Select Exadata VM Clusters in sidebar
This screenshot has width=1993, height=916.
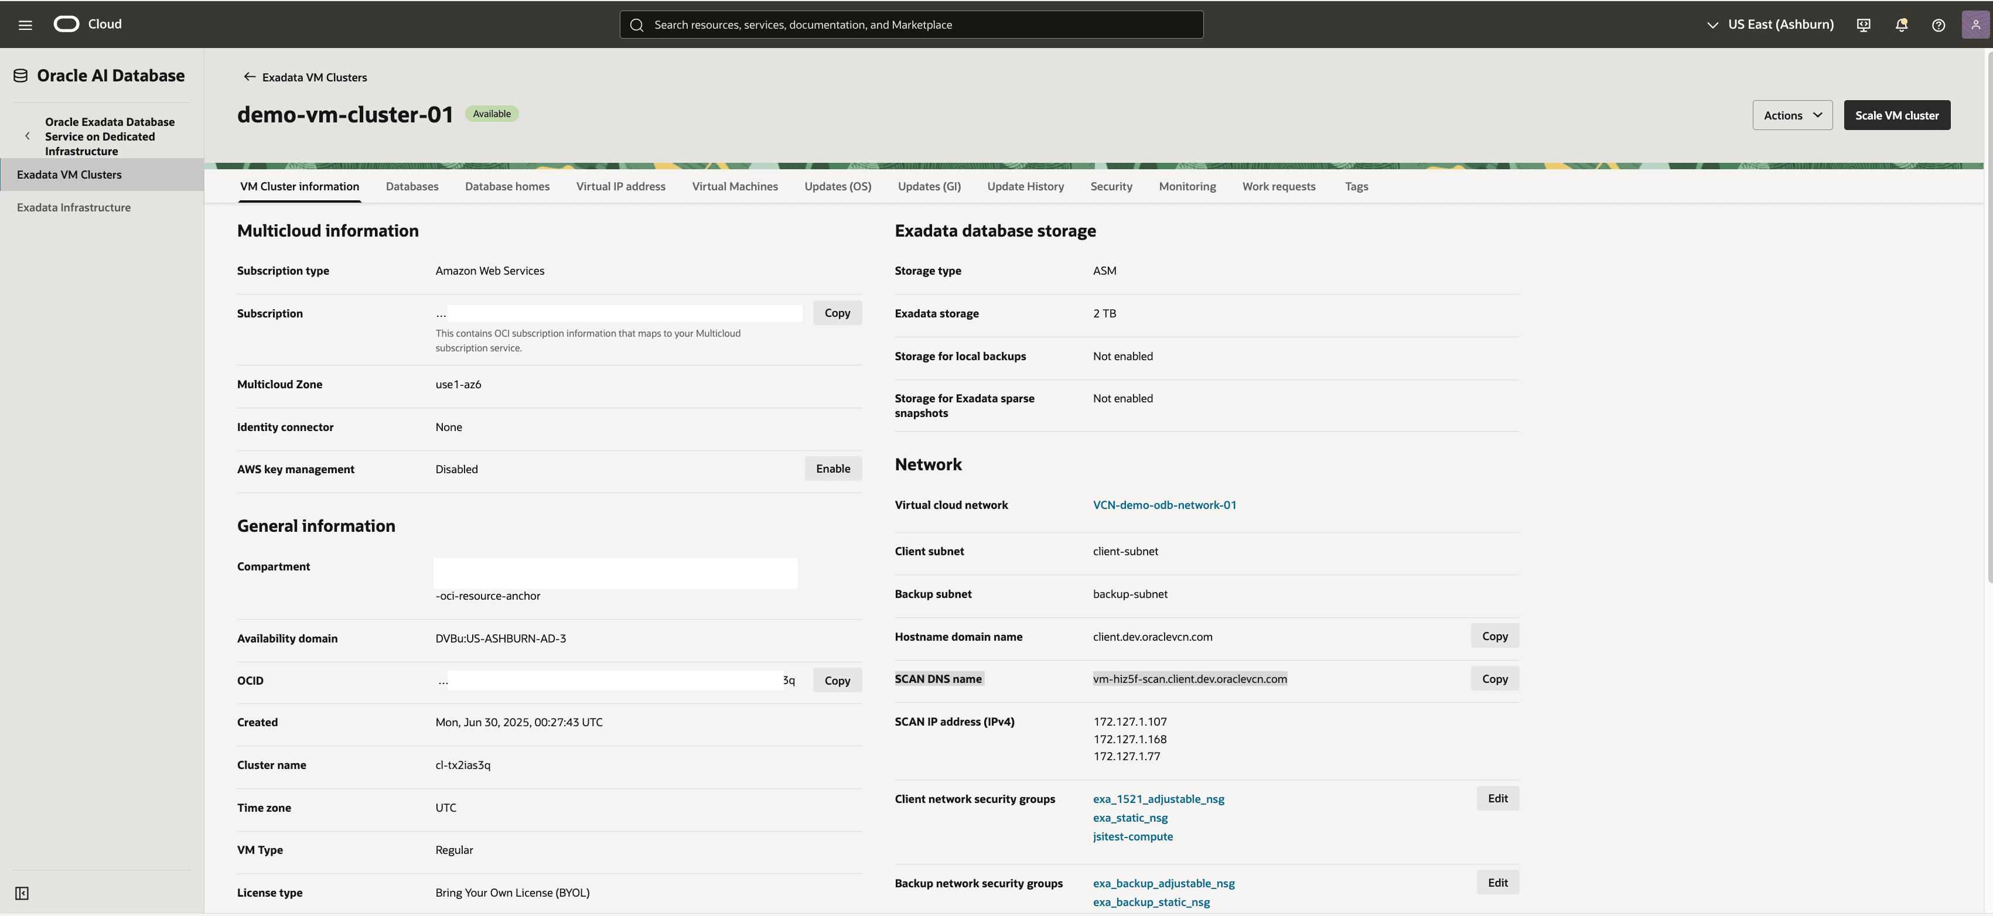click(102, 175)
